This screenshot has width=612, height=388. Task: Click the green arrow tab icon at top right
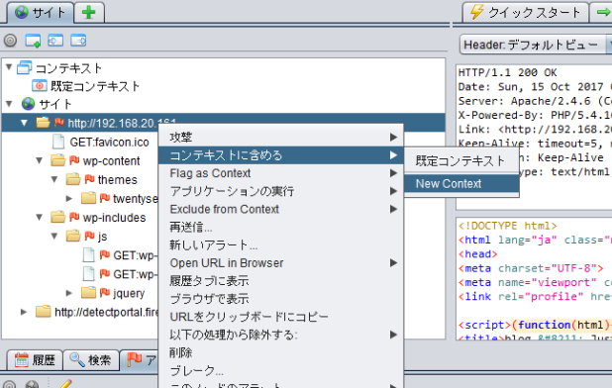pyautogui.click(x=604, y=13)
